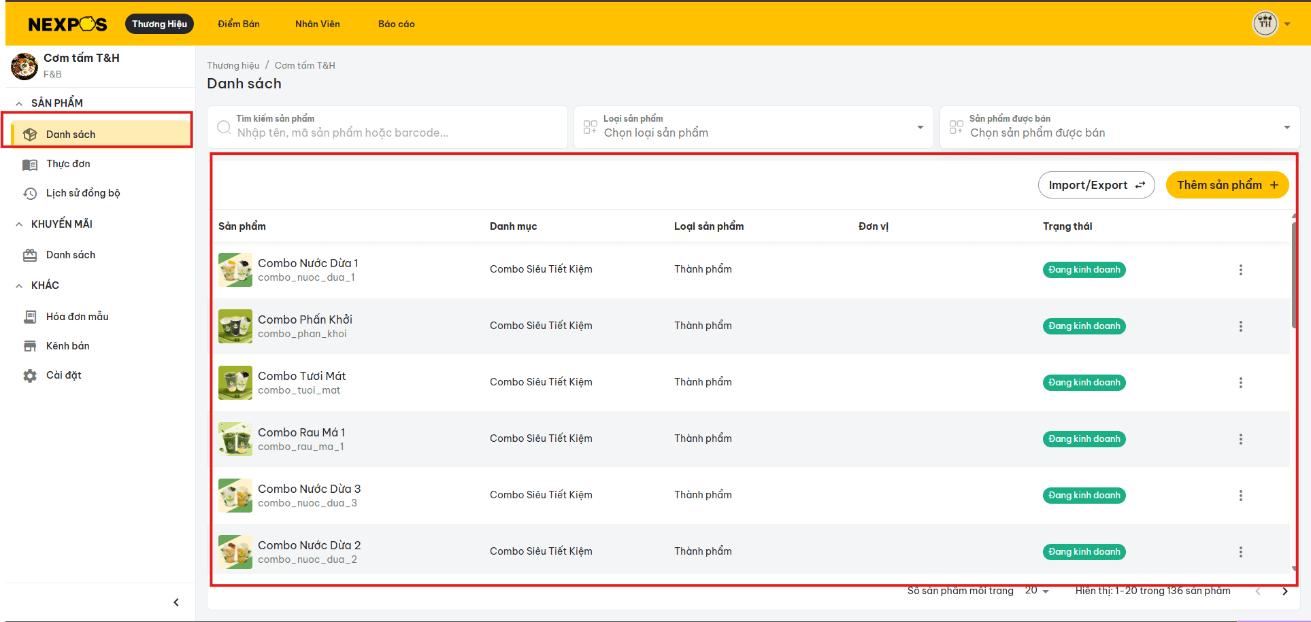Collapse the SẢN PHẨM section
This screenshot has height=622, width=1311.
coord(19,103)
